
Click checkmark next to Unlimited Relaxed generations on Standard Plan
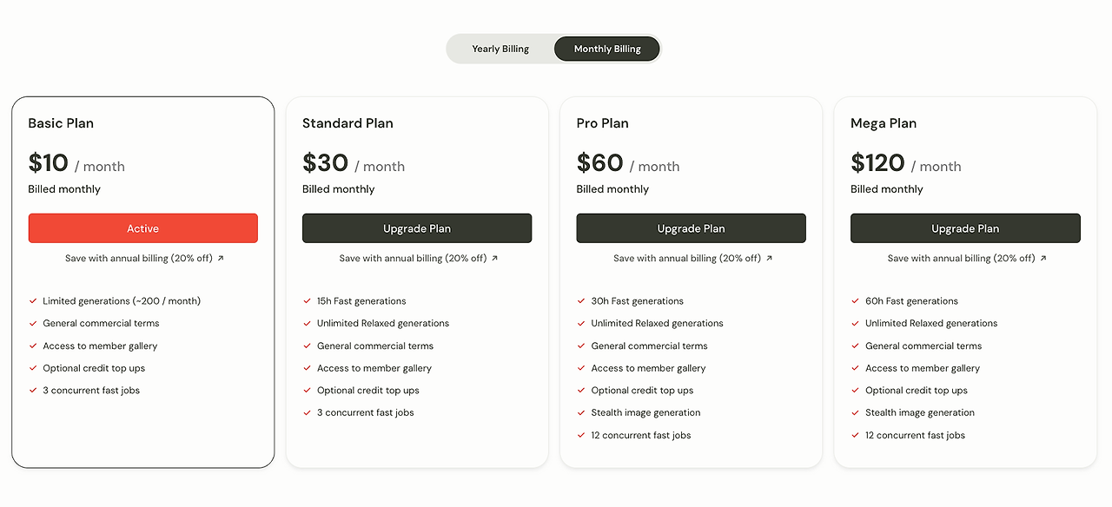pyautogui.click(x=306, y=323)
